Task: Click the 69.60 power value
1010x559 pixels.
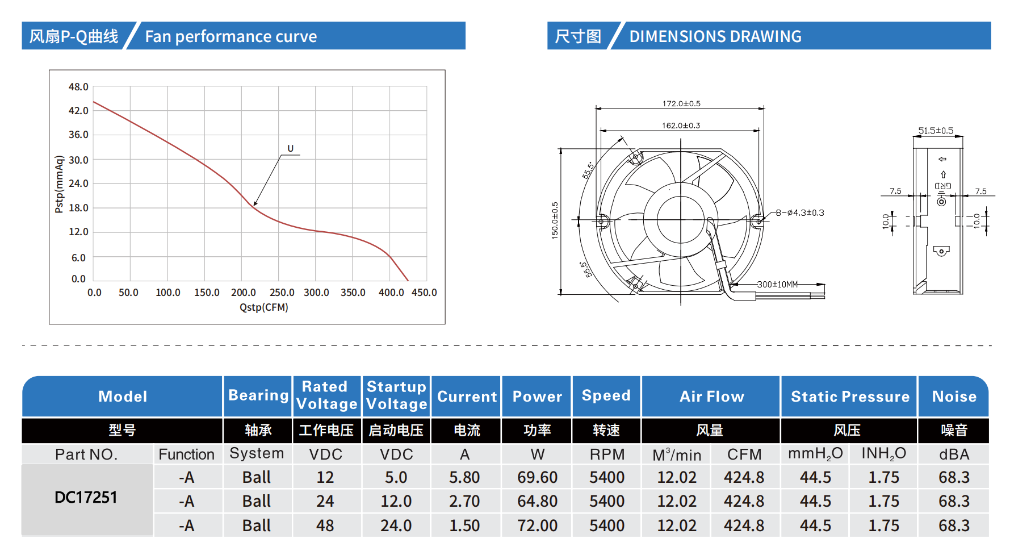Action: tap(537, 477)
